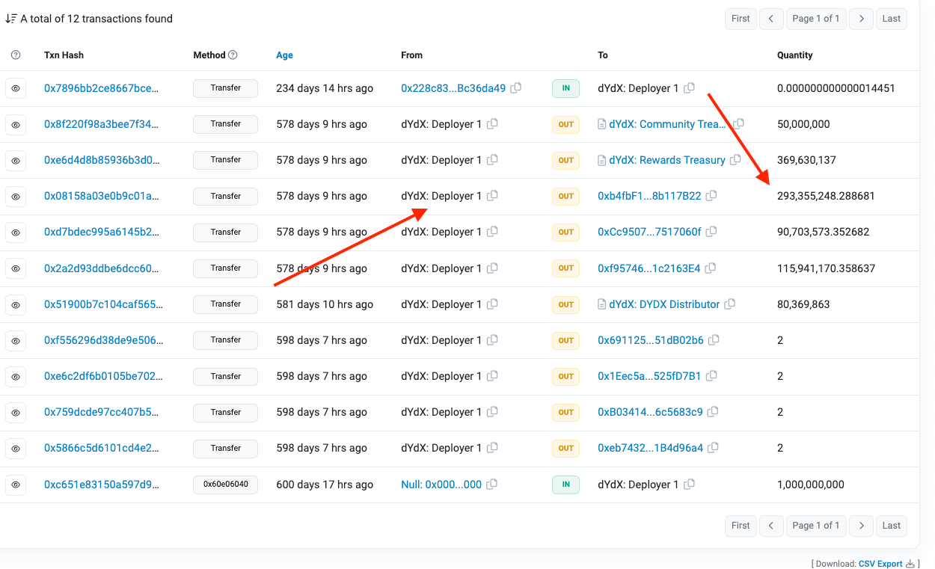Select quantity 1,000,000,000 cell
Viewport: 935px width, 569px height.
tap(811, 485)
